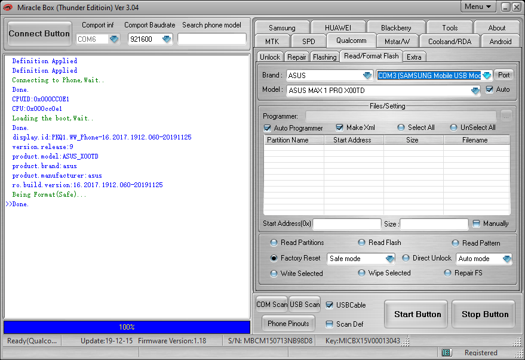Image resolution: width=525 pixels, height=360 pixels.
Task: Open the Auto mode dropdown
Action: pyautogui.click(x=507, y=259)
